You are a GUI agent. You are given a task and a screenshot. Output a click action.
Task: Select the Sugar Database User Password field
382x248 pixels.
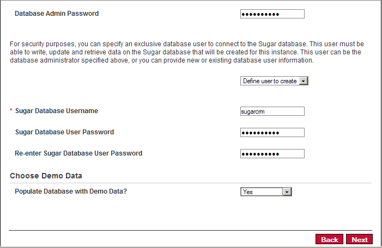(x=272, y=133)
